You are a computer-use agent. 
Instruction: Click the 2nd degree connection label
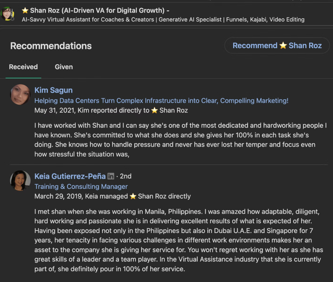coord(125,176)
